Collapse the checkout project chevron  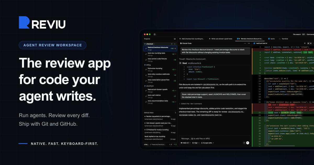(x=154, y=44)
